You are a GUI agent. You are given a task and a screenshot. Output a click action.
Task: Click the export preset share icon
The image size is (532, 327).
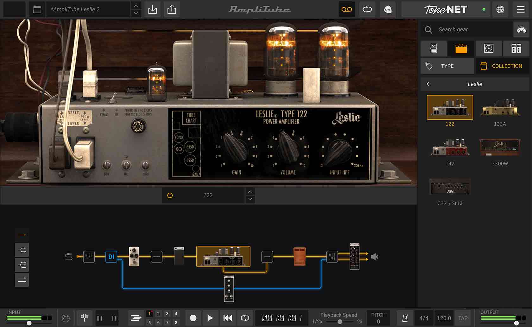point(172,9)
